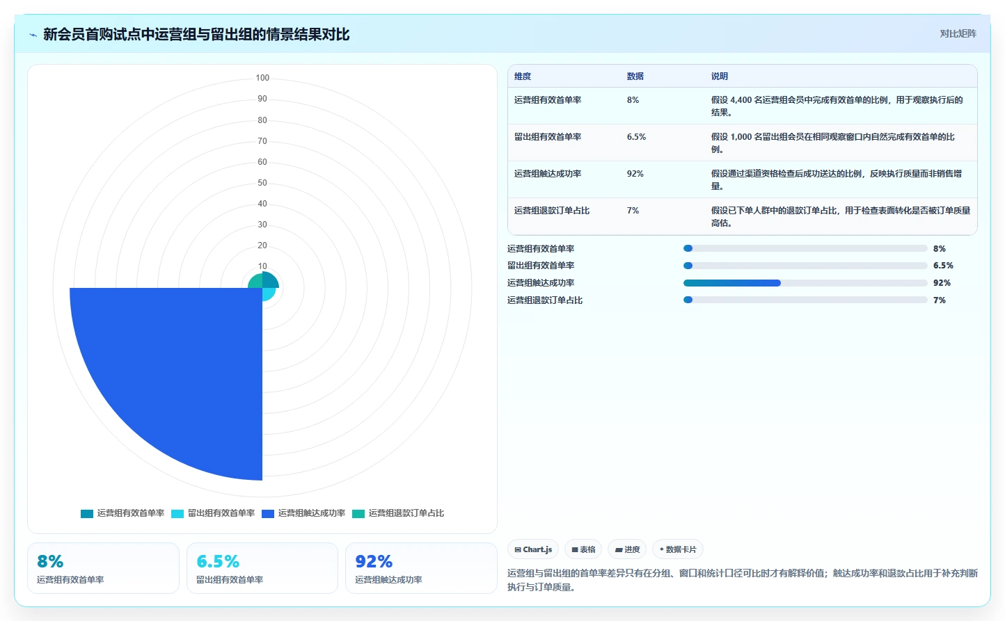Image resolution: width=1005 pixels, height=621 pixels.
Task: Click description starting 假设 1,000 名留出组会员
Action: (x=833, y=143)
